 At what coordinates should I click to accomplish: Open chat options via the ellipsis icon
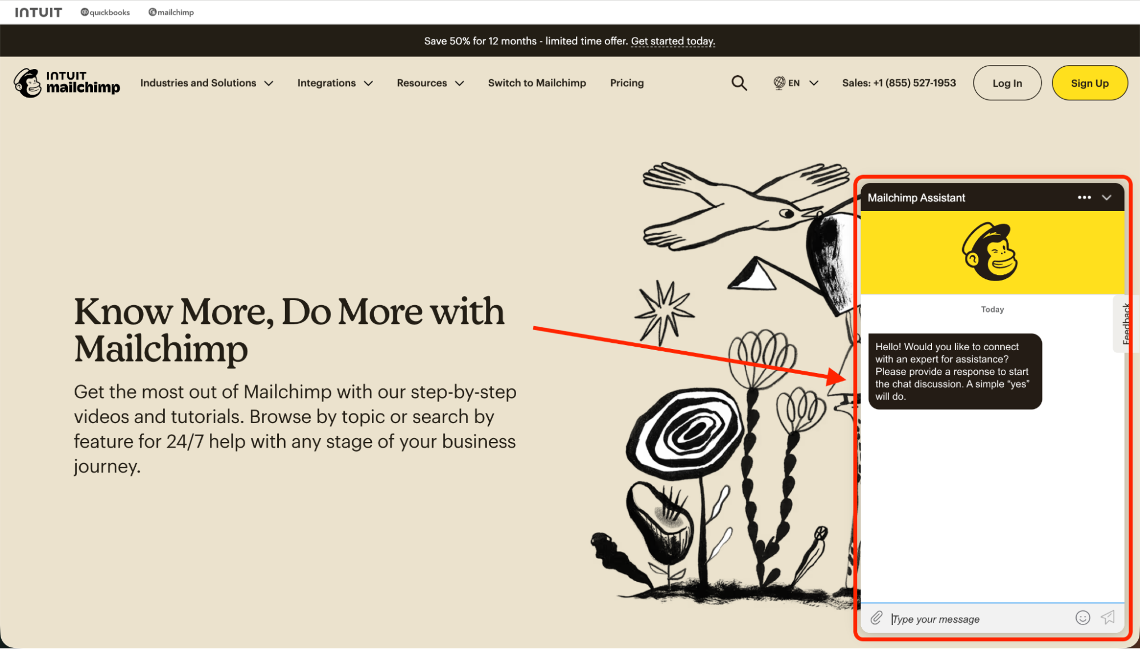pyautogui.click(x=1084, y=197)
